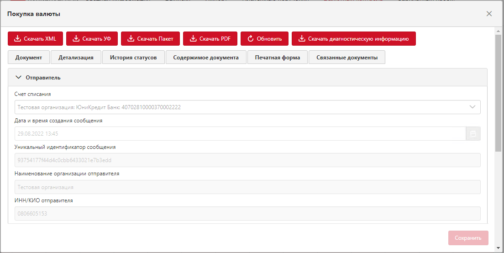Viewport: 504px width, 253px height.
Task: Open the Связанные документы tab
Action: 346,58
